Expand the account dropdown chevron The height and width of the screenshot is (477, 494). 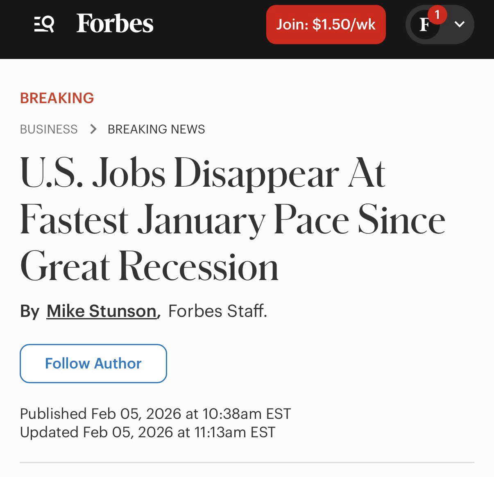click(x=460, y=25)
